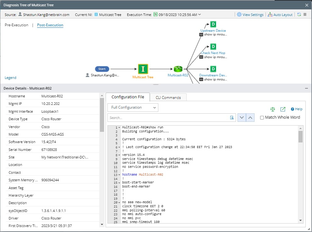The height and width of the screenshot is (232, 312).
Task: Jump to next search match arrow
Action: coord(242,118)
